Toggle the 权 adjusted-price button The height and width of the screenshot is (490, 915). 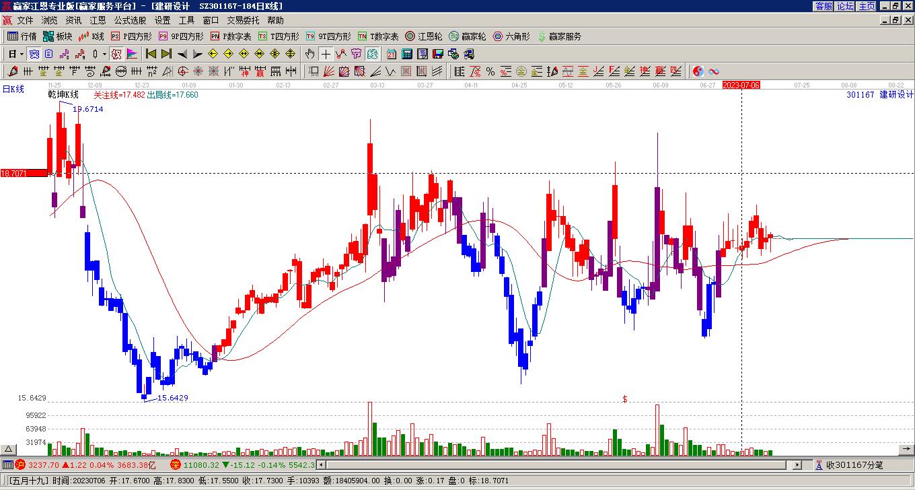coord(116,54)
